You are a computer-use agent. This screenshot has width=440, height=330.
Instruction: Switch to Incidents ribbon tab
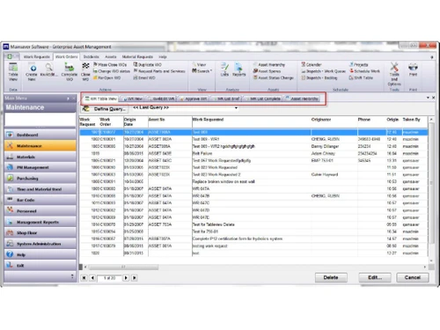92,56
